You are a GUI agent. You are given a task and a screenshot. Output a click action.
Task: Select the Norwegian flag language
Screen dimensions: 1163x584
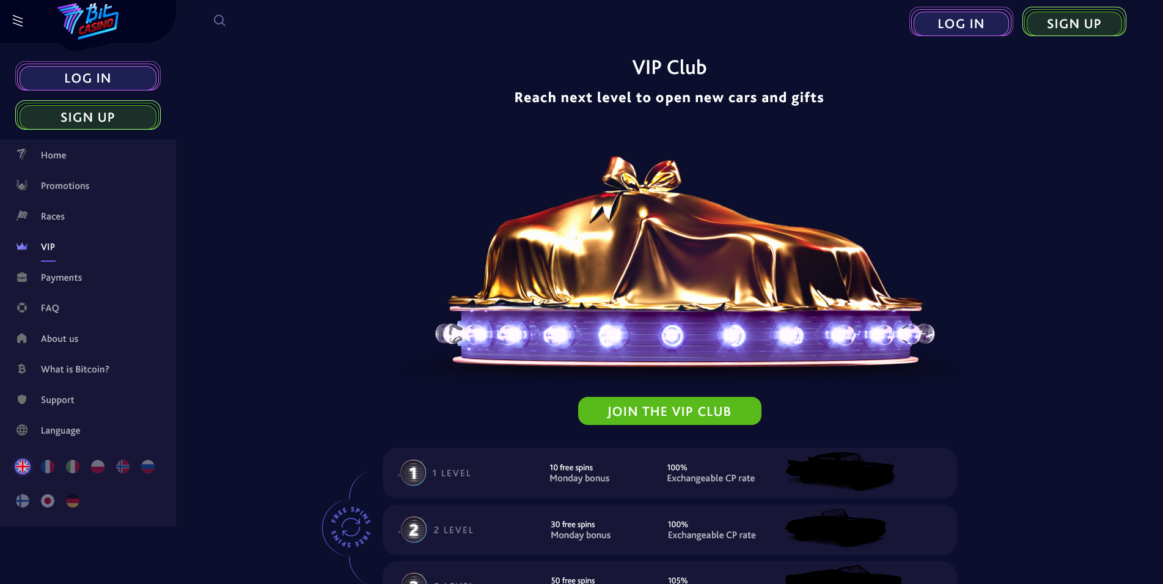coord(123,467)
